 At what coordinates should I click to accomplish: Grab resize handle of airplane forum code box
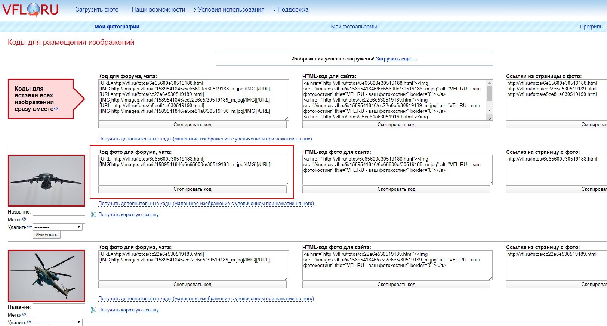pos(287,183)
